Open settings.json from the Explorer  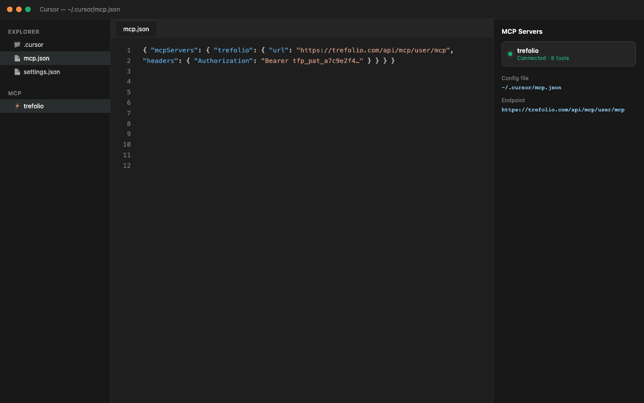[x=55, y=72]
